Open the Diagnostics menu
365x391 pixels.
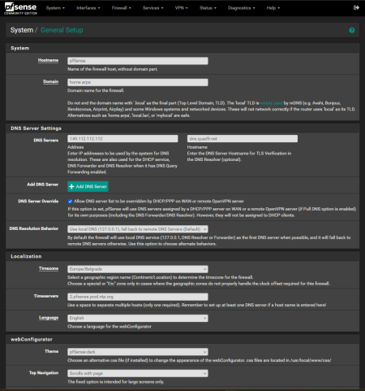[241, 8]
